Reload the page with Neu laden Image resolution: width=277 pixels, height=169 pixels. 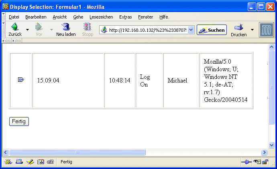[66, 27]
